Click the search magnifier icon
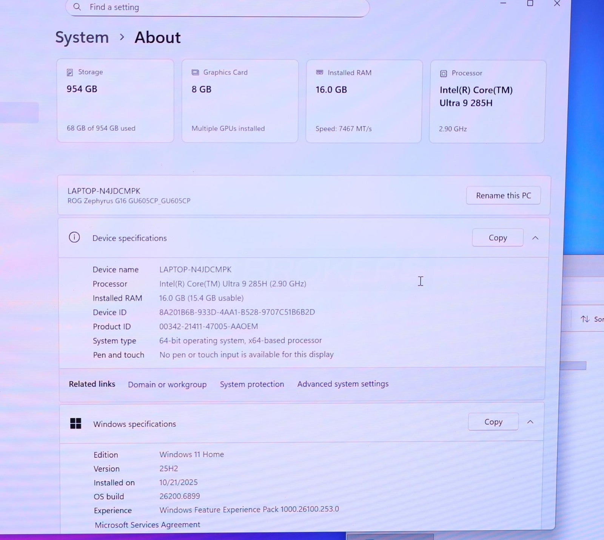This screenshot has height=540, width=604. coord(77,7)
